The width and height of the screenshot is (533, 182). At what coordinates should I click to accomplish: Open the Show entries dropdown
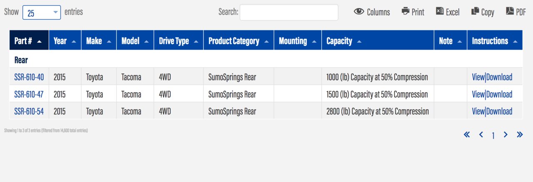coord(42,13)
